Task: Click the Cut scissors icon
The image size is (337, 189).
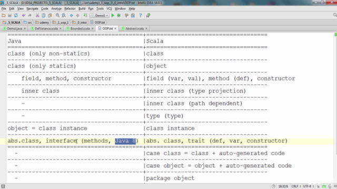Action: [x=37, y=15]
